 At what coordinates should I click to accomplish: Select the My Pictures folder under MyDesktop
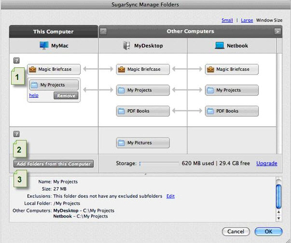tap(143, 142)
